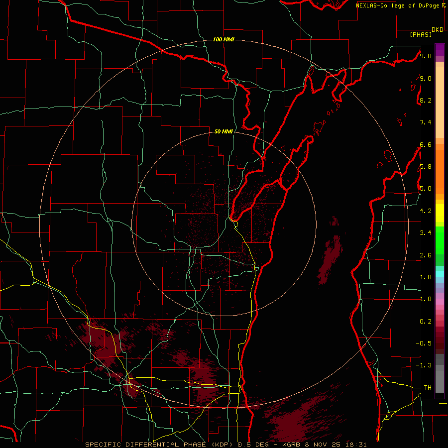This screenshot has width=448, height=448.
Task: Click the 3.4 scale value
Action: click(426, 232)
